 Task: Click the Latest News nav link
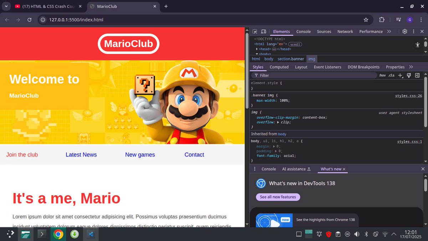point(81,155)
